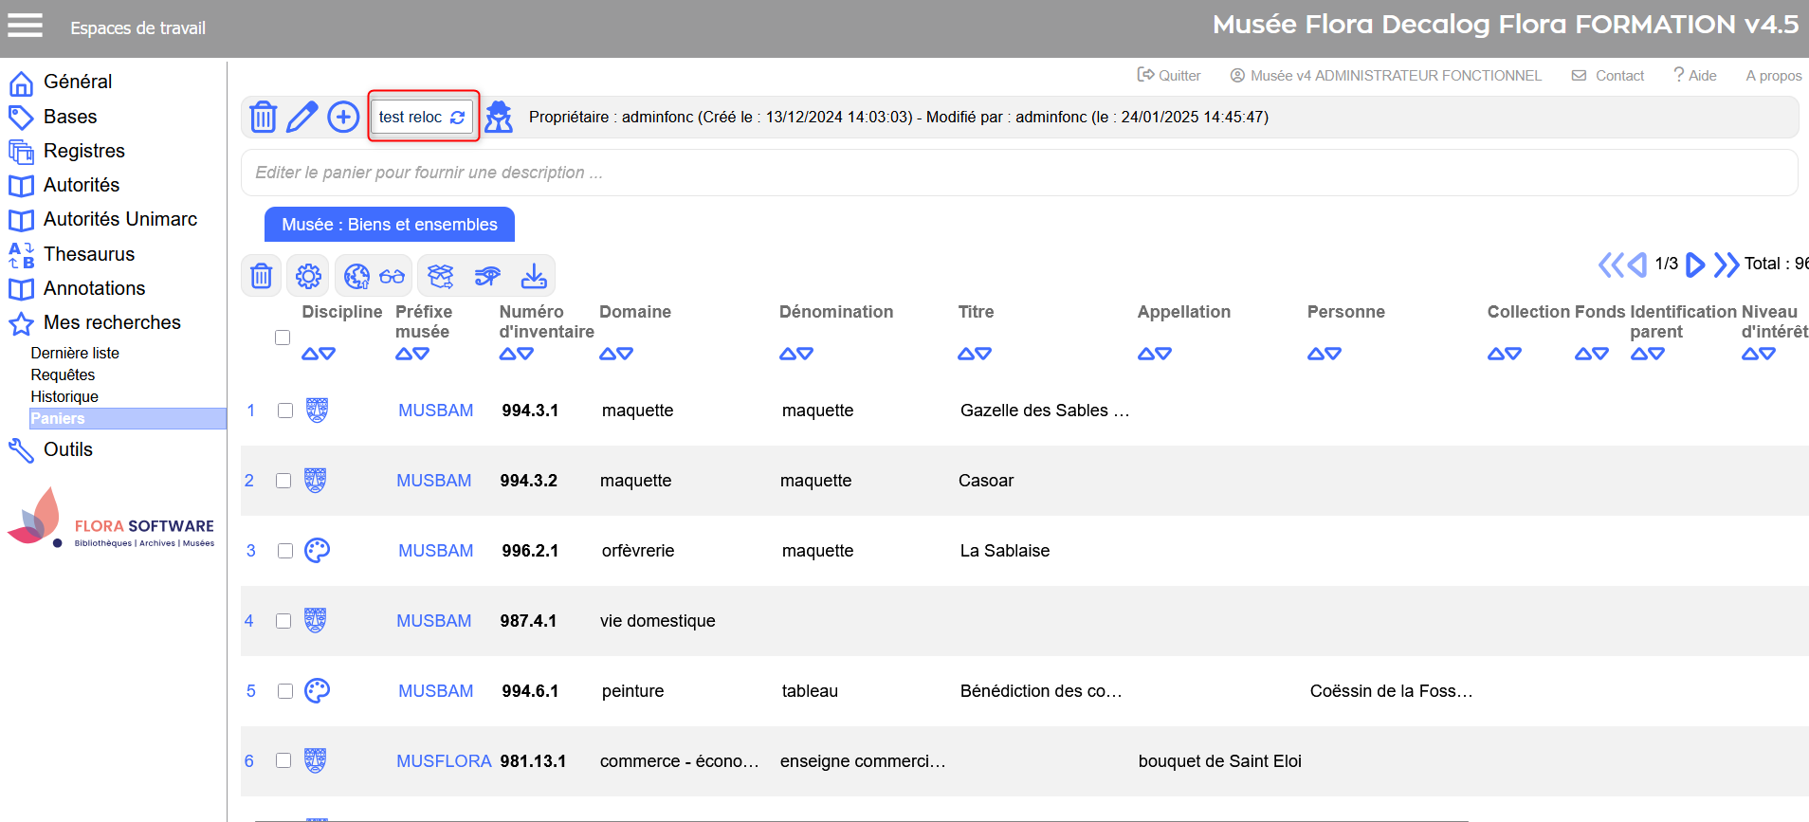The image size is (1809, 822).
Task: Check the box for row 987.4.1
Action: click(x=283, y=621)
